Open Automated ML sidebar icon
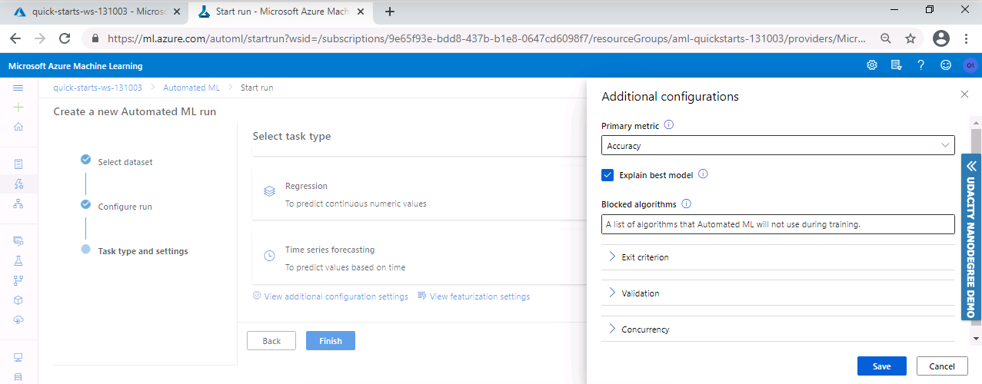982x384 pixels. [x=18, y=184]
